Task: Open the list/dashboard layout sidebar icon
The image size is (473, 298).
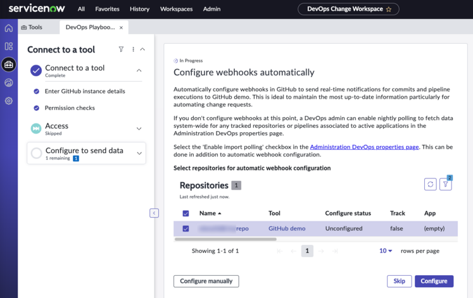Action: (x=9, y=46)
